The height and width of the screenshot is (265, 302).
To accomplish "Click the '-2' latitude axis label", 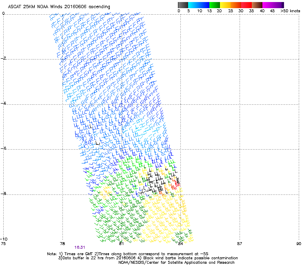I will click(3, 58).
